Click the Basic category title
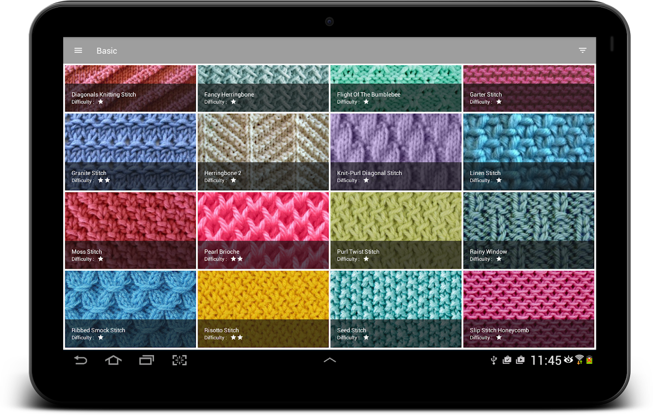Screen dimensions: 653x415 (107, 51)
